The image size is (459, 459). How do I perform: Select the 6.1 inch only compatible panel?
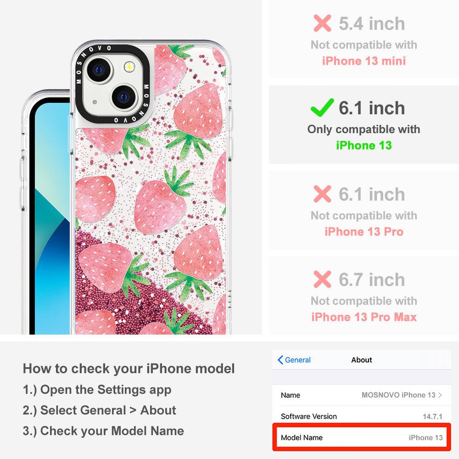[x=364, y=125]
